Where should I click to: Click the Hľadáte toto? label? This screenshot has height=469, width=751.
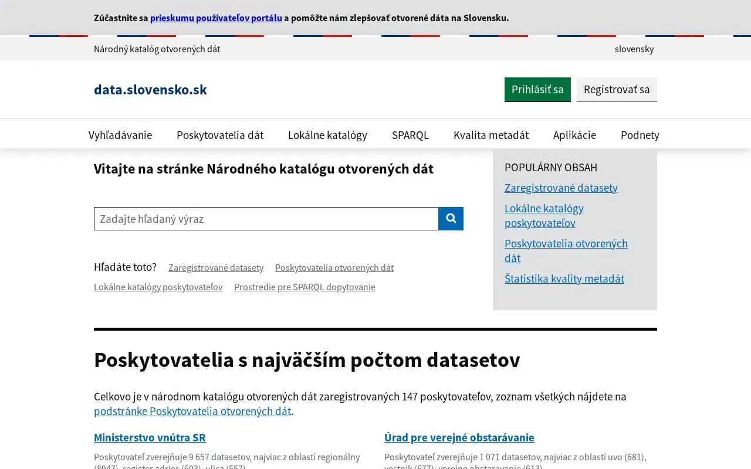tap(125, 267)
